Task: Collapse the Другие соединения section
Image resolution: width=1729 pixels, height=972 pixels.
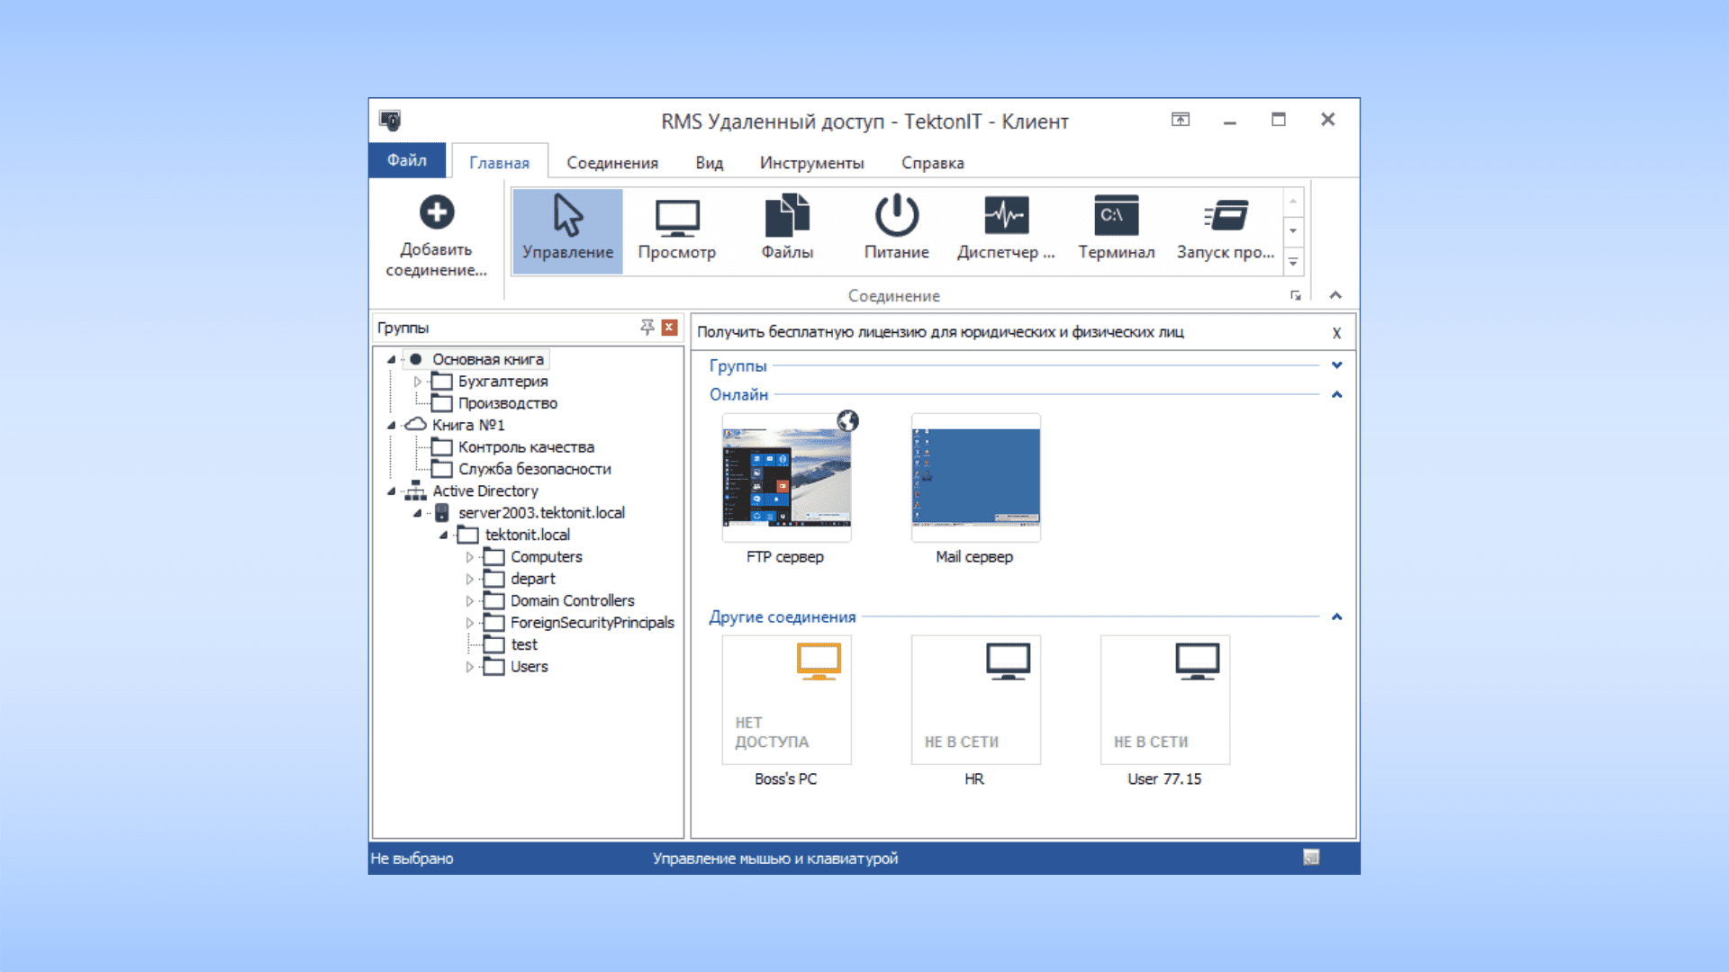Action: 1337,616
